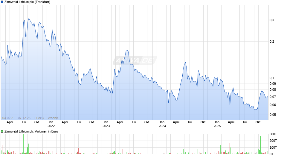
Task: Select the 'Zinnwald Lithium plc Volumen in Euro' label
Action: click(x=31, y=131)
